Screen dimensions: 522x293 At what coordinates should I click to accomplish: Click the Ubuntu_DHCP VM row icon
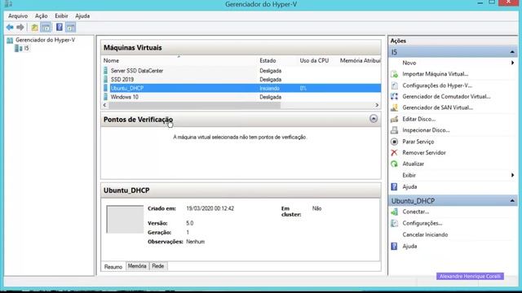(x=105, y=88)
